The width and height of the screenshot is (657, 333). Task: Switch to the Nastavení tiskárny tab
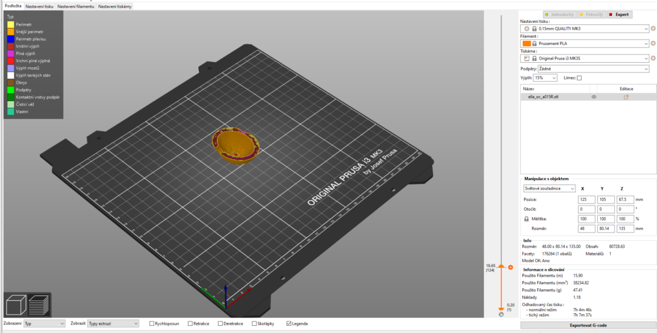[x=115, y=6]
